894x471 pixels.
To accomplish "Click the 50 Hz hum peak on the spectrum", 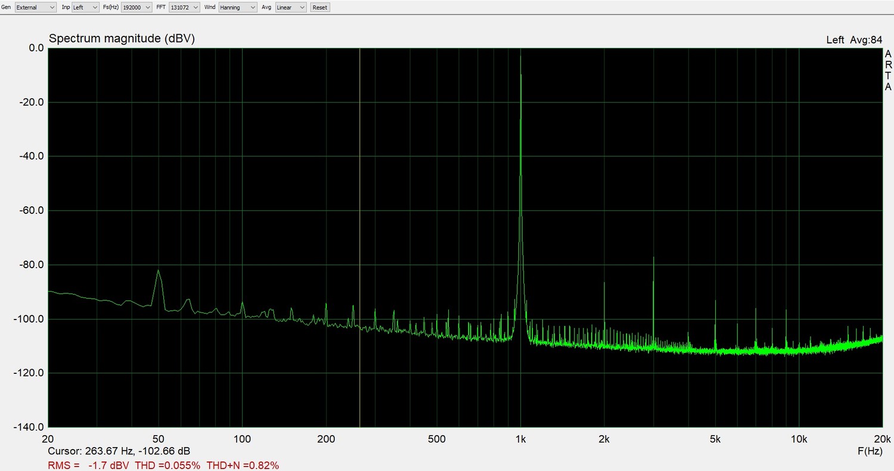I will tap(159, 271).
